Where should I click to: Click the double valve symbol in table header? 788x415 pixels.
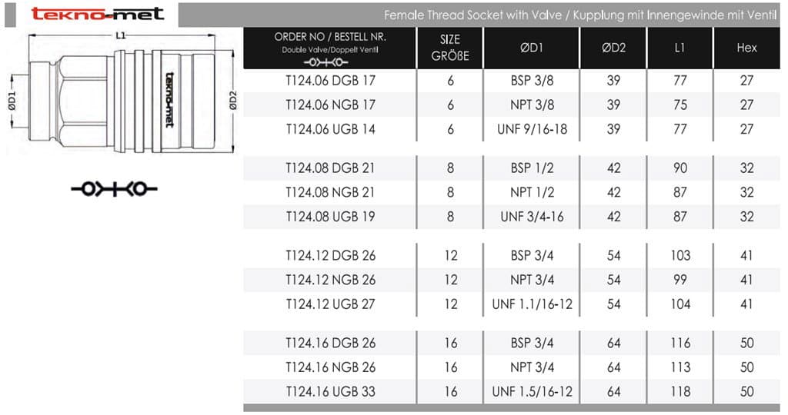pos(330,61)
